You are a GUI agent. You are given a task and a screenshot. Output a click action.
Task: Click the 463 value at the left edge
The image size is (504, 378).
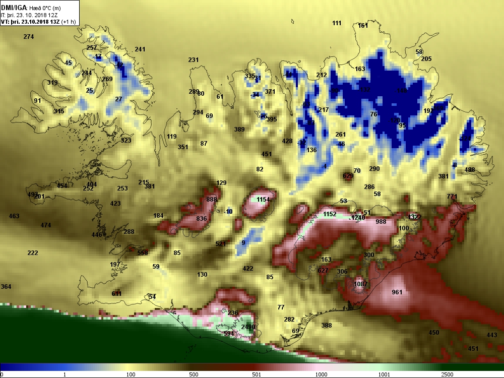[14, 216]
